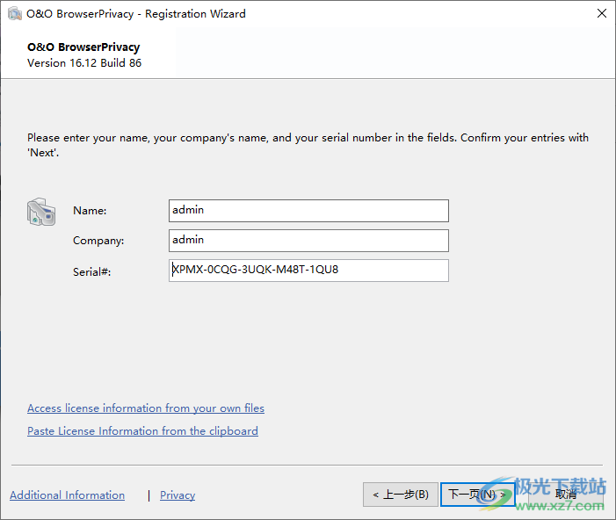The height and width of the screenshot is (520, 616).
Task: Cancel the wizard with 取消 button
Action: coord(565,495)
